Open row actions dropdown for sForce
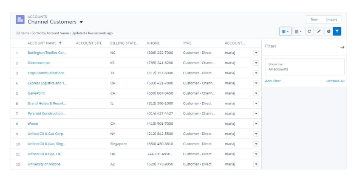 click(256, 124)
